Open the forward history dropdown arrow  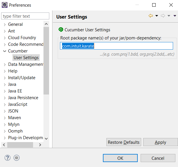point(169,16)
